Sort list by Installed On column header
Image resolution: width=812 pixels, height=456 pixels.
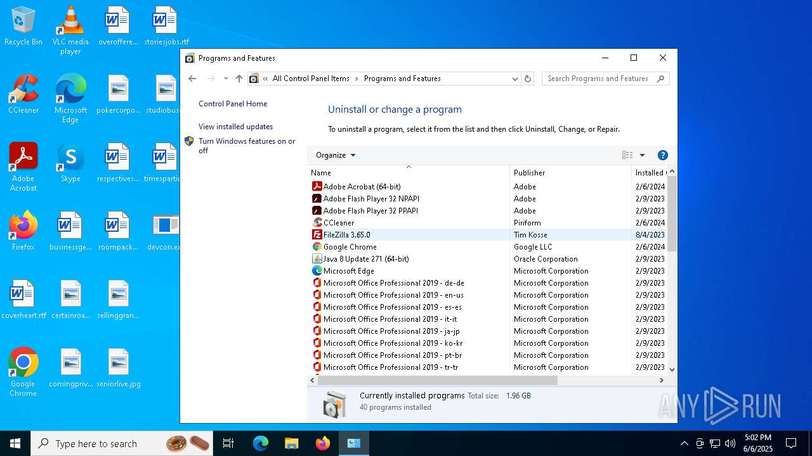650,172
